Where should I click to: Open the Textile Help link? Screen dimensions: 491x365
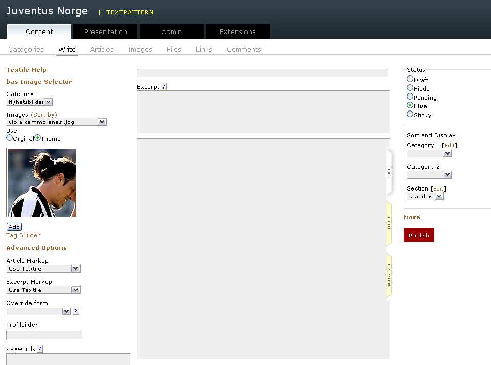point(26,69)
